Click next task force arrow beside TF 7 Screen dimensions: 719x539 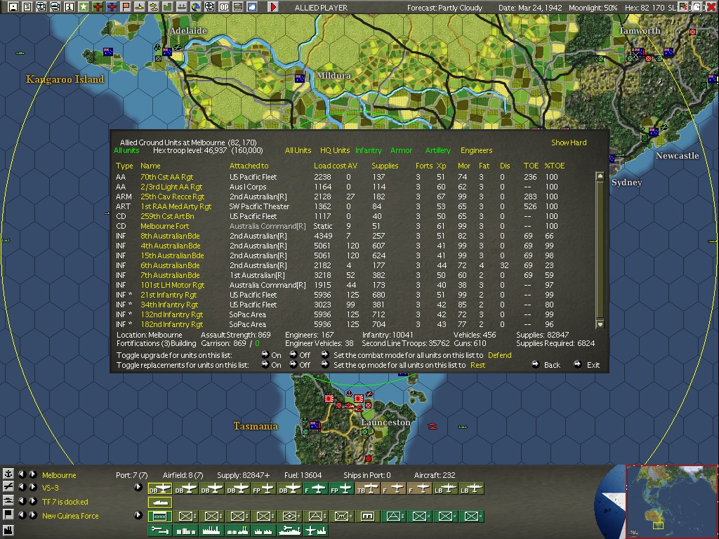pos(33,501)
